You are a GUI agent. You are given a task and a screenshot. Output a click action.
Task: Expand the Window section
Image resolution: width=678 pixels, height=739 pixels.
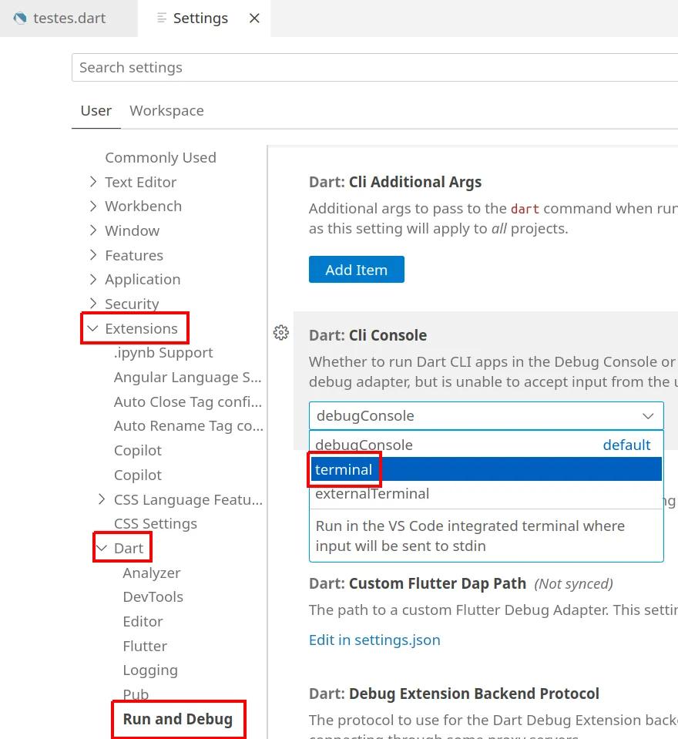pyautogui.click(x=93, y=230)
